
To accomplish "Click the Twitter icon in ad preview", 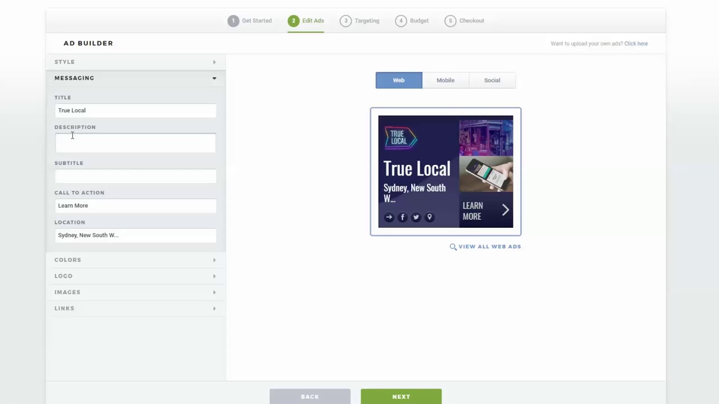I will coord(416,217).
